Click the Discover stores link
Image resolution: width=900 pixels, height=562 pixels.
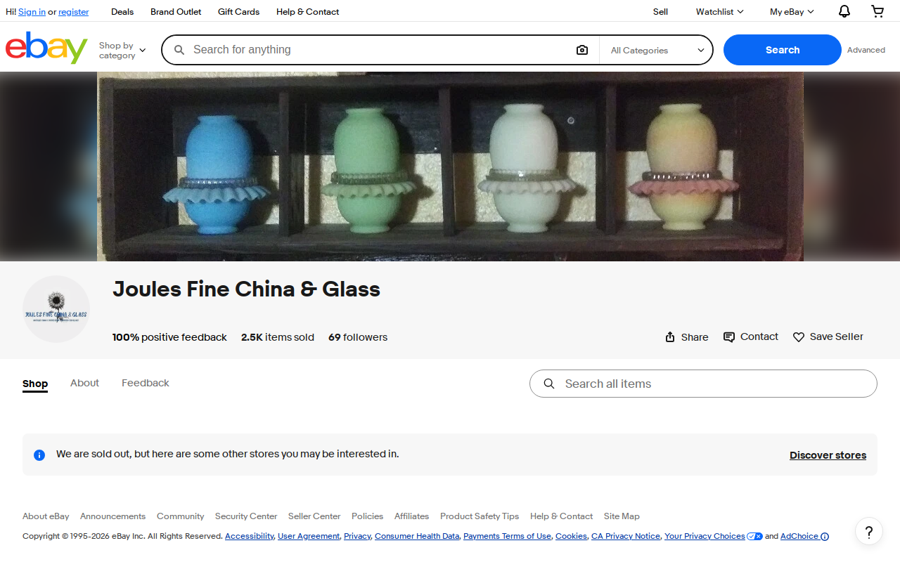(x=828, y=455)
